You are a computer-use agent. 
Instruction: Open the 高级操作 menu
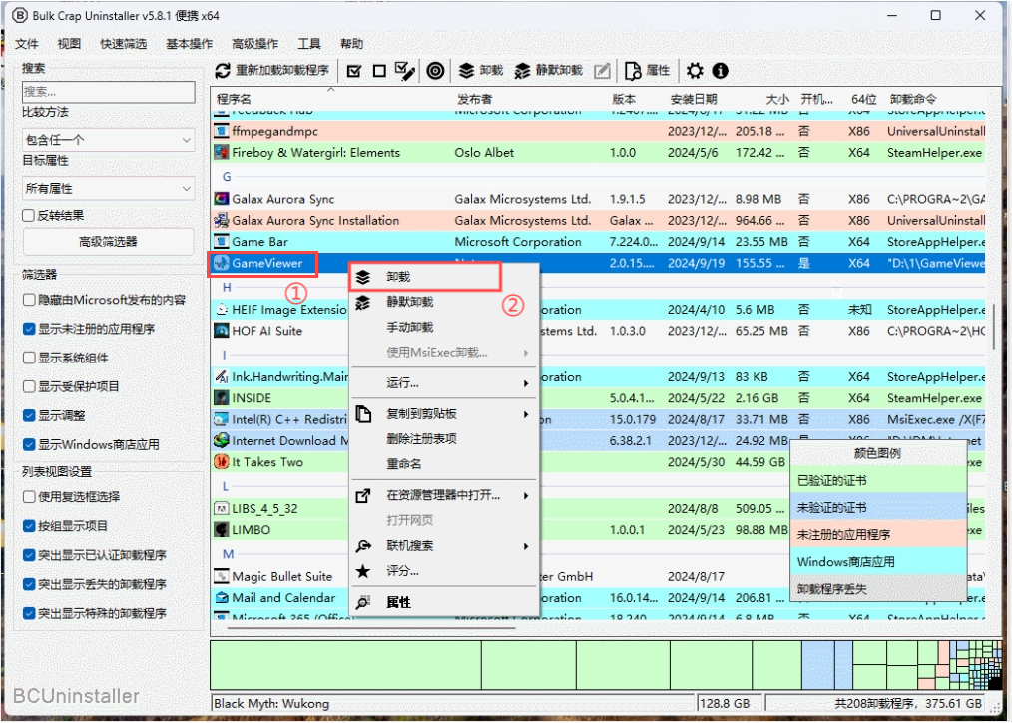tap(254, 44)
